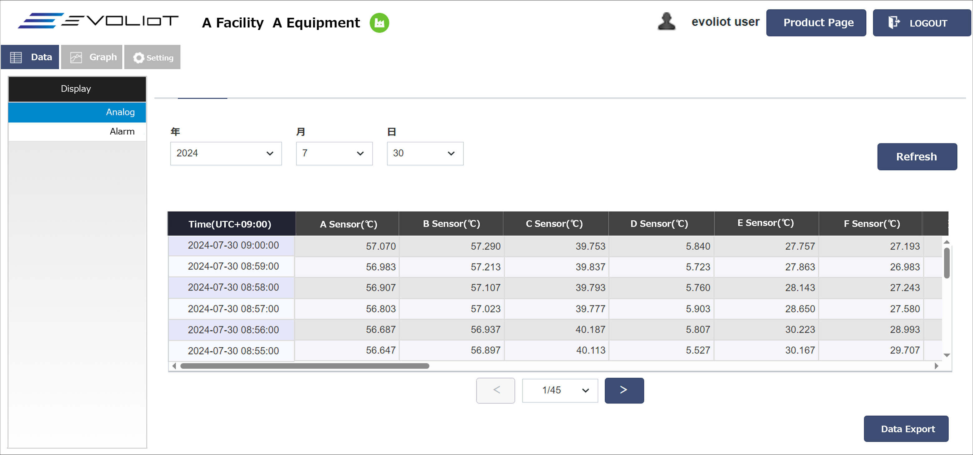Image resolution: width=973 pixels, height=455 pixels.
Task: Click the EVOLIOT logo
Action: [x=98, y=21]
